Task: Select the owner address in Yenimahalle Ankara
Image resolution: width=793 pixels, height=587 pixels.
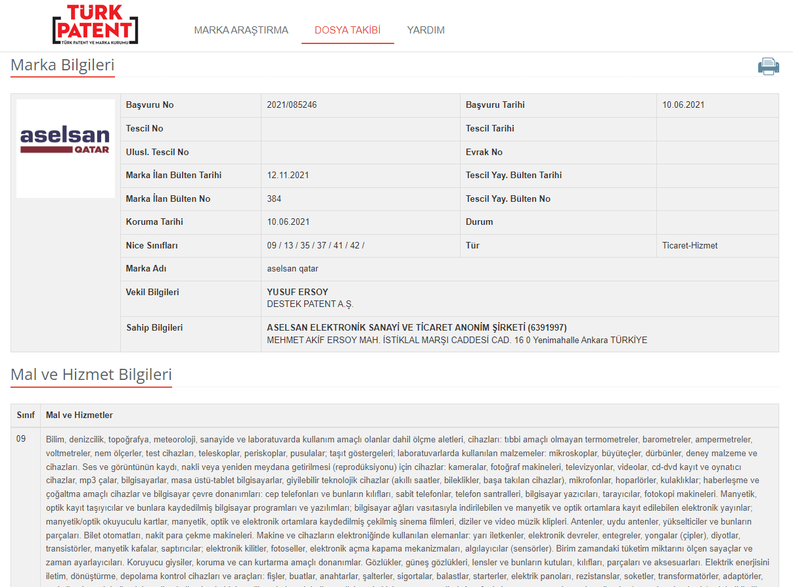Action: [x=457, y=340]
